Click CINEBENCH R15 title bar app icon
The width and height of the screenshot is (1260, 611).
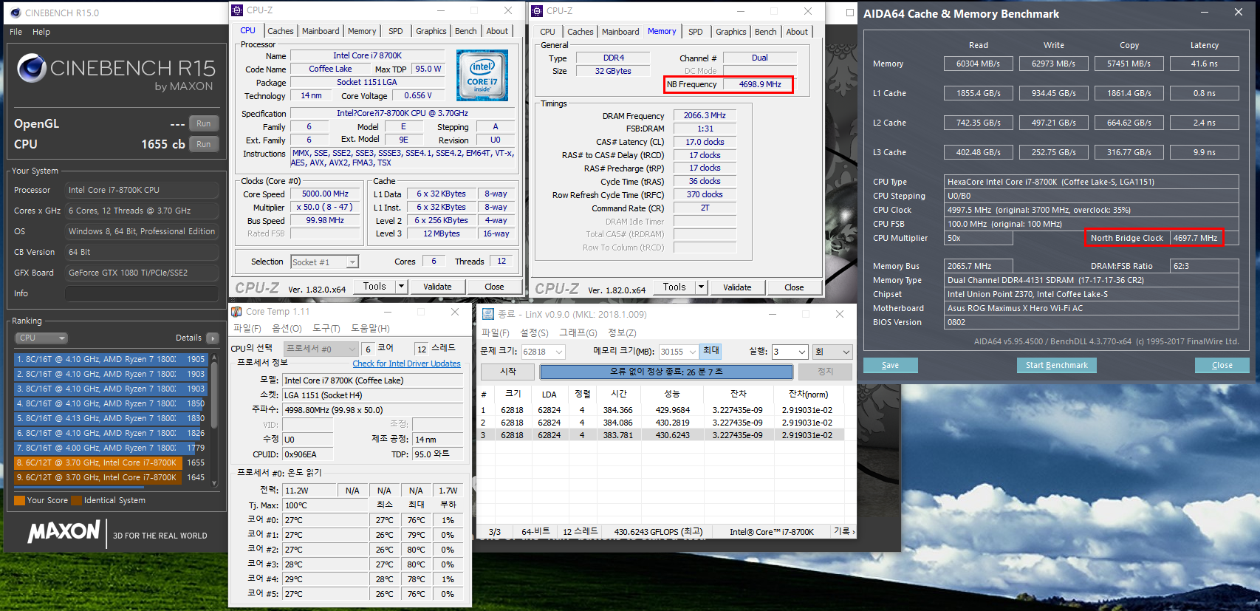pos(16,13)
